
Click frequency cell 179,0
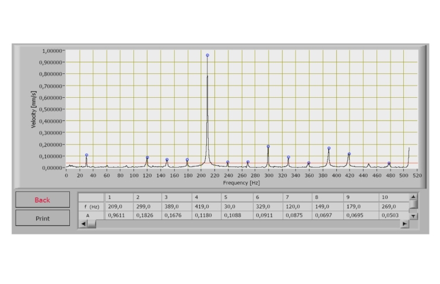pos(361,207)
